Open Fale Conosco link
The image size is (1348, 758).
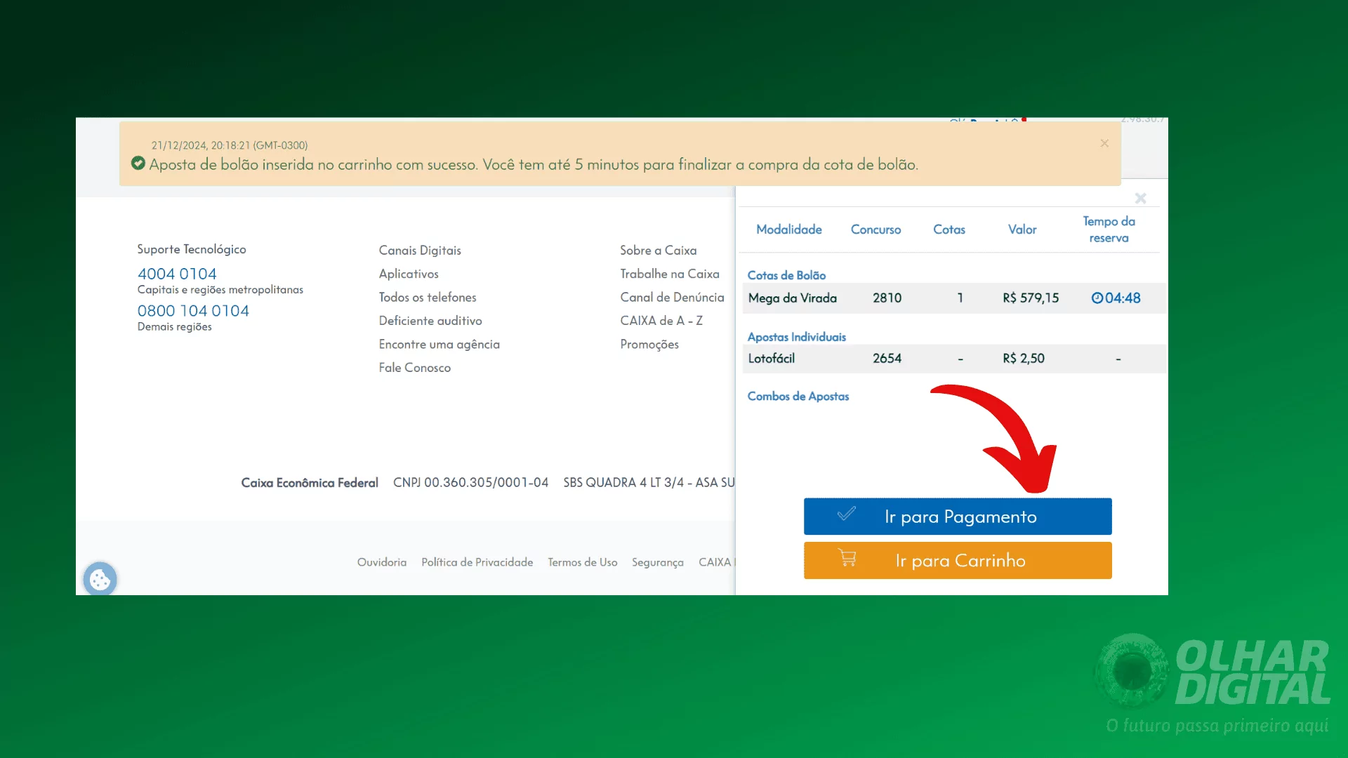point(415,368)
